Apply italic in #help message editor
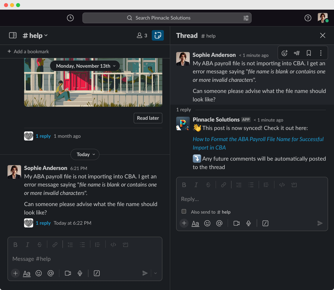 [27, 245]
